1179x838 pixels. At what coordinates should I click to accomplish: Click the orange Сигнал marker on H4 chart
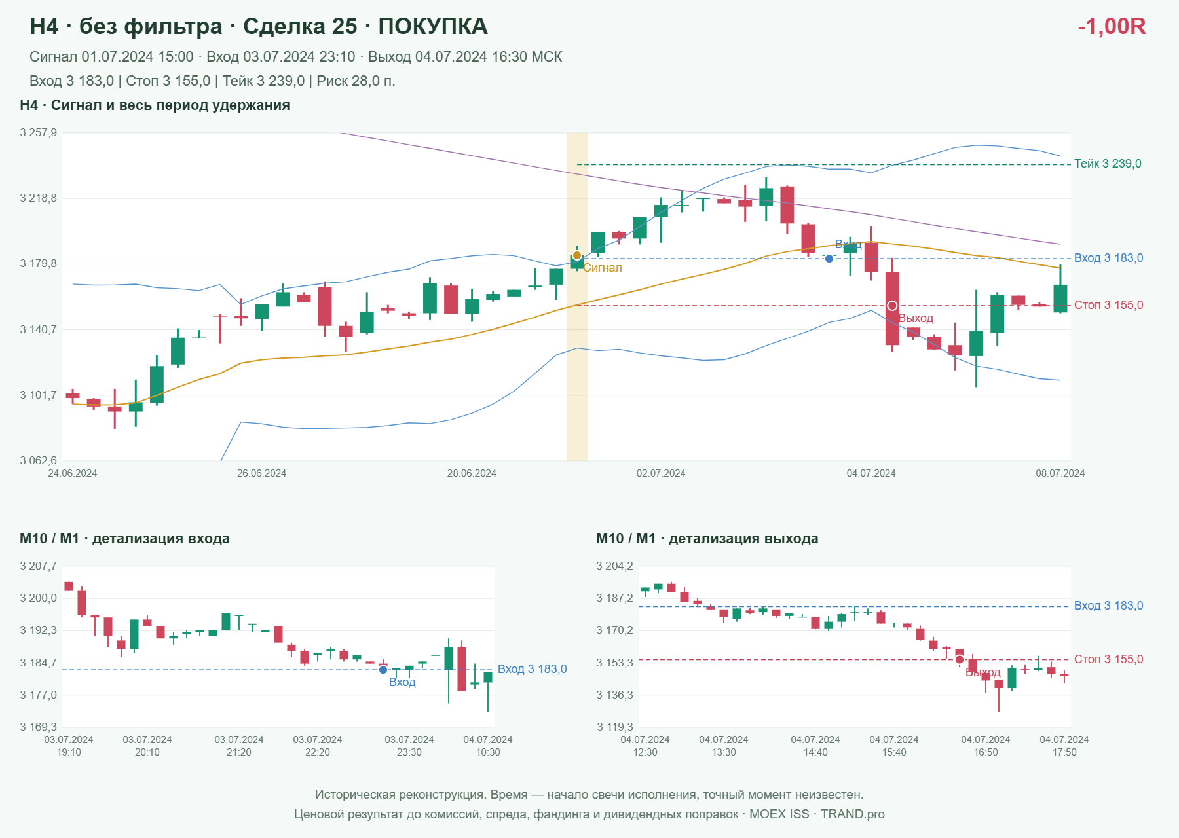coord(576,255)
